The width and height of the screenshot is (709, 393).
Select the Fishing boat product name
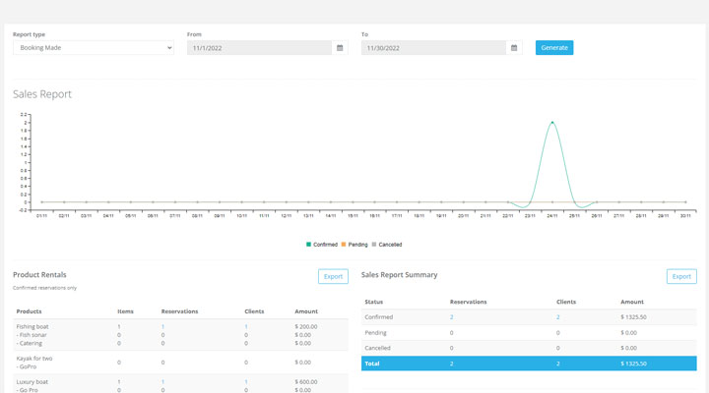coord(32,326)
